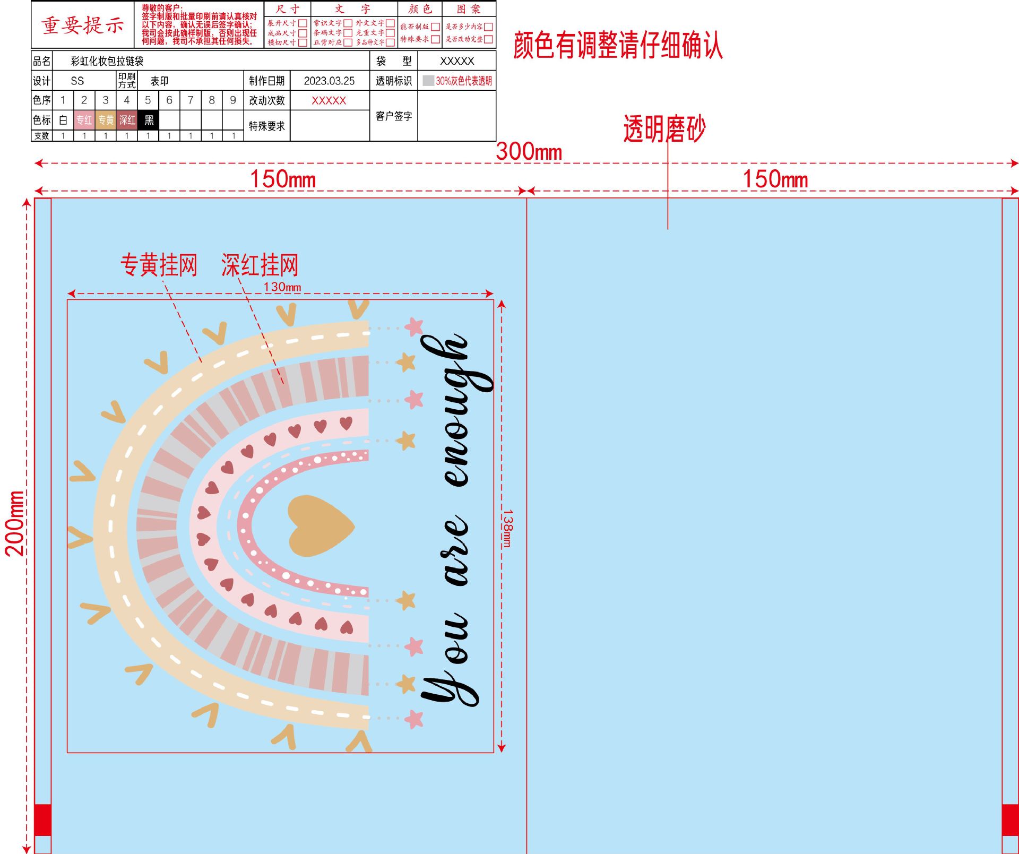Select the black 黑 color swatch
The width and height of the screenshot is (1019, 854).
click(149, 120)
